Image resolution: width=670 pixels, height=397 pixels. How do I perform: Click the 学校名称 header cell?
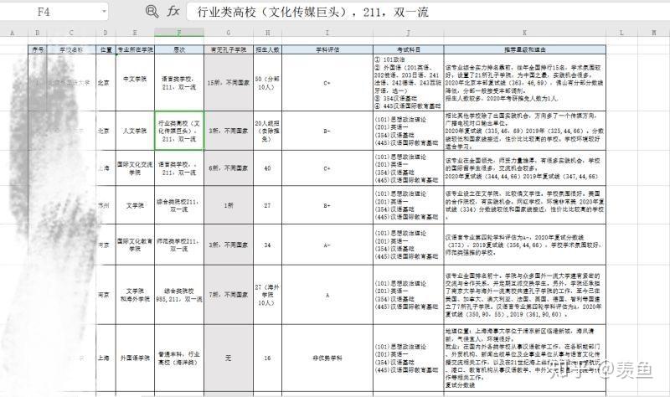(71, 49)
